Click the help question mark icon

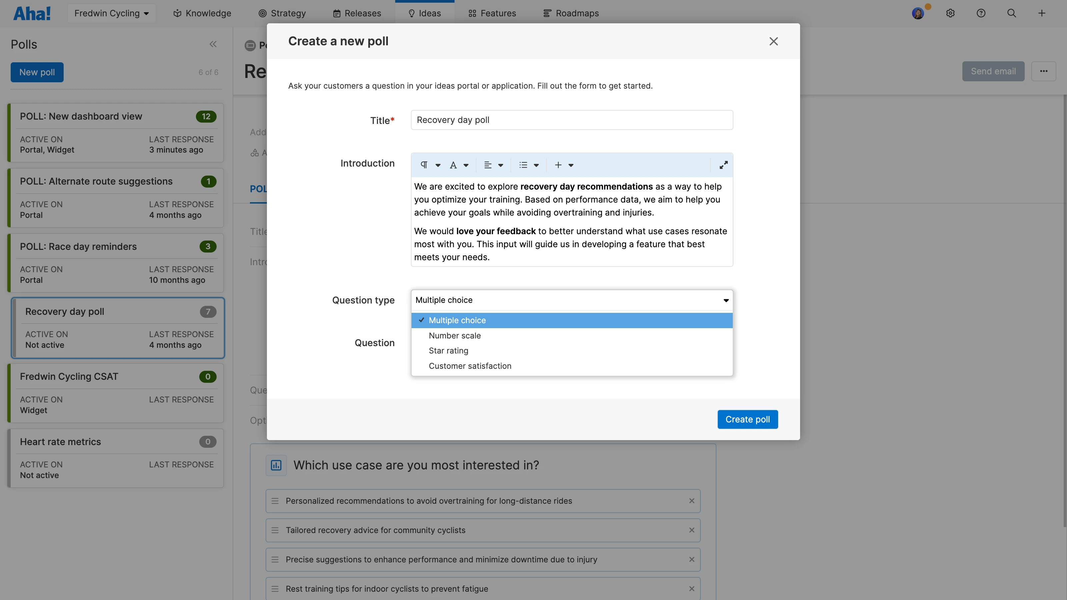point(981,13)
